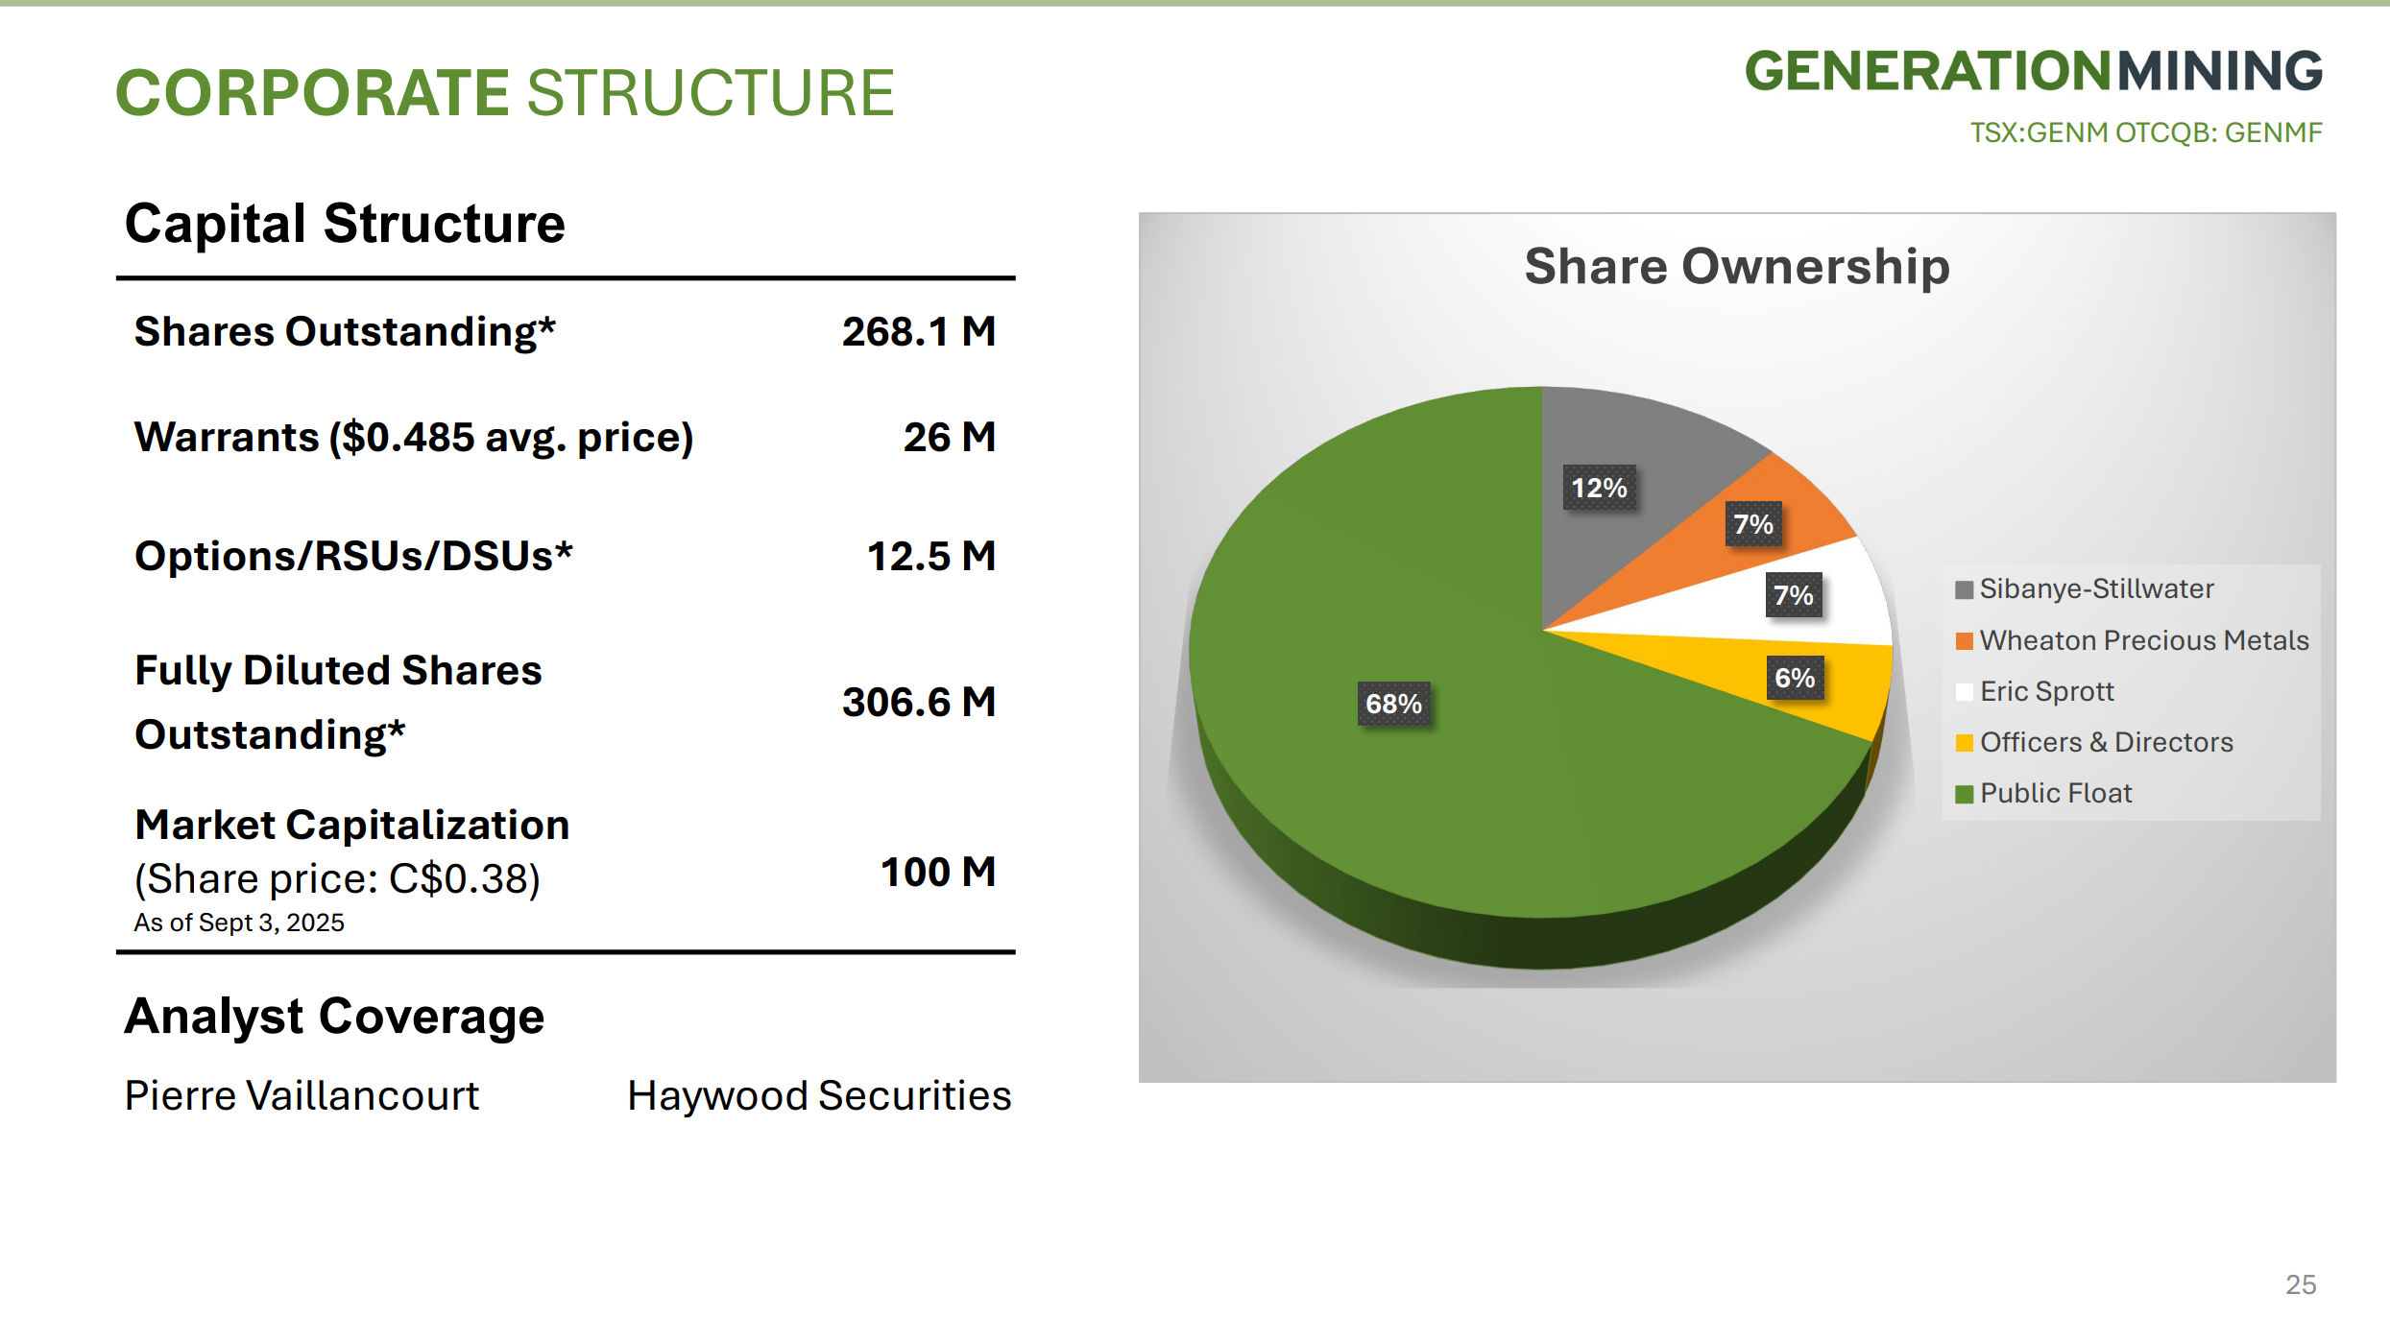Image resolution: width=2390 pixels, height=1342 pixels.
Task: Click the orange slice 7% label
Action: tap(1752, 524)
